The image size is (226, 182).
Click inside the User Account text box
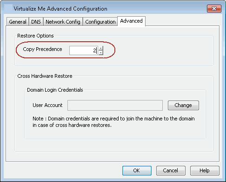point(115,105)
